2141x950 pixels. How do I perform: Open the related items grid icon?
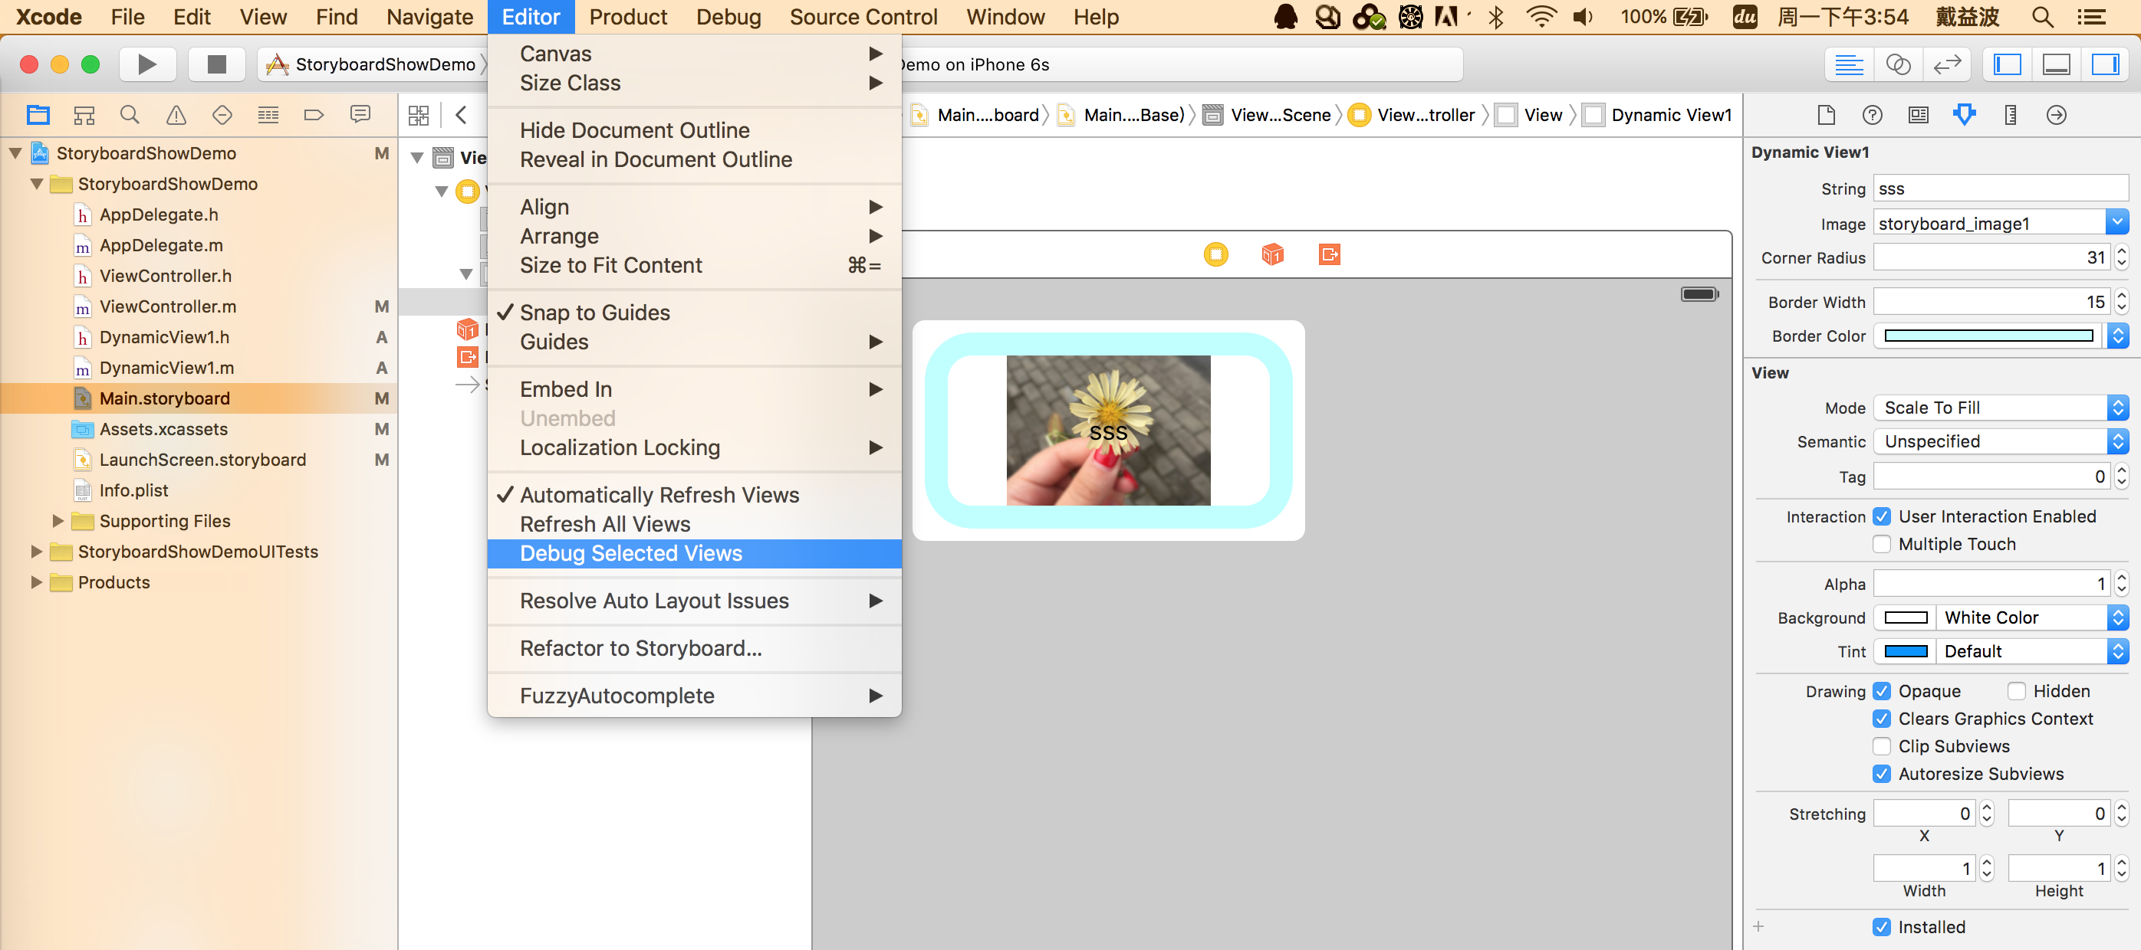pyautogui.click(x=419, y=115)
